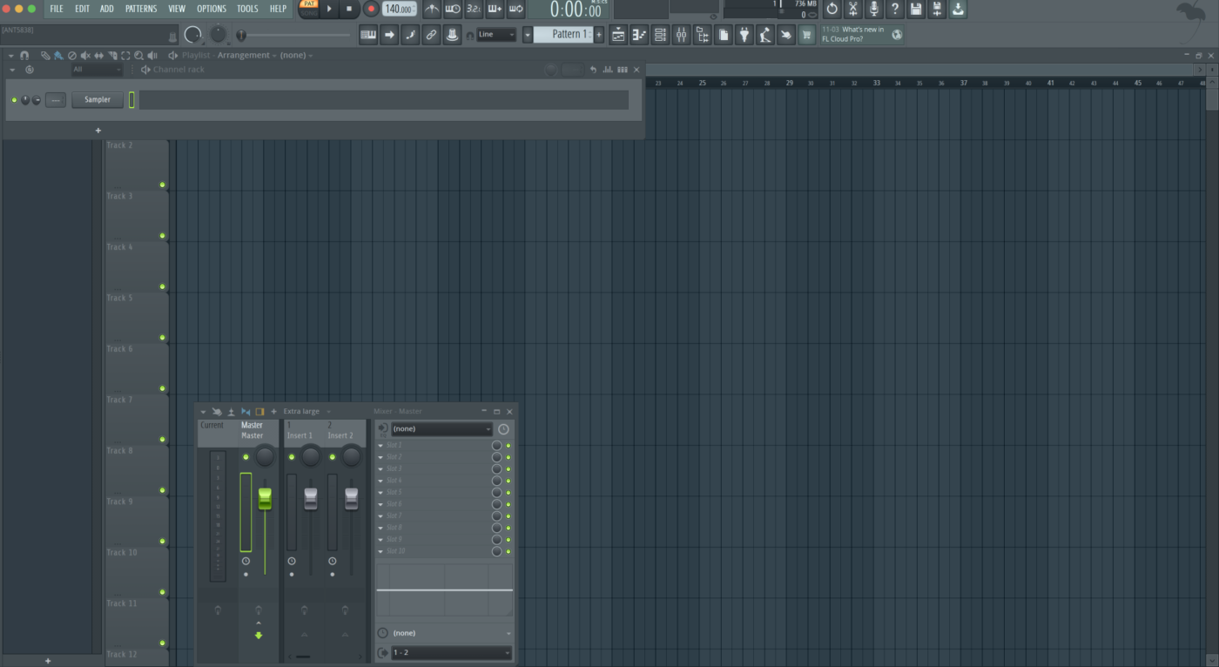
Task: Disable mixer effect Slot 1 LED
Action: click(x=508, y=445)
